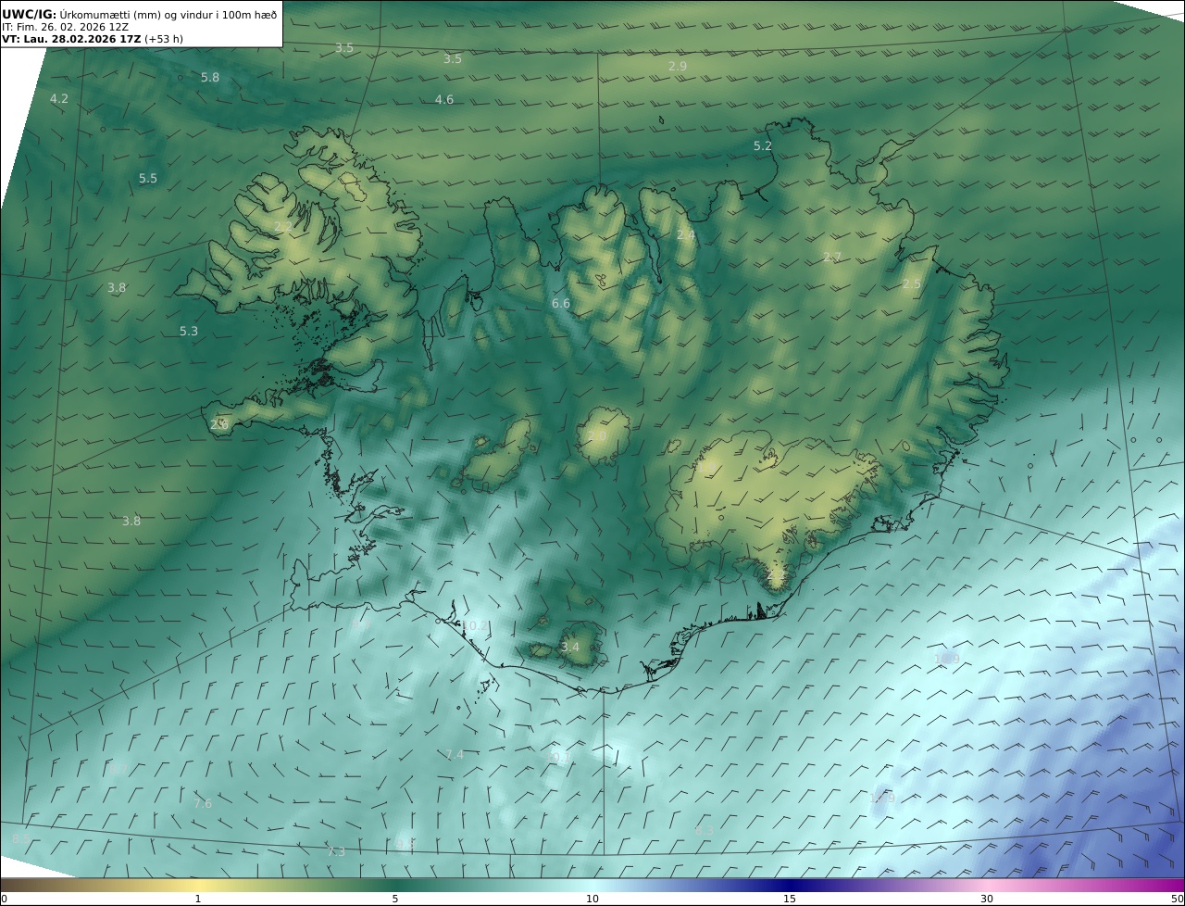
Task: Click the color scale tick labeled 10
Action: point(592,899)
